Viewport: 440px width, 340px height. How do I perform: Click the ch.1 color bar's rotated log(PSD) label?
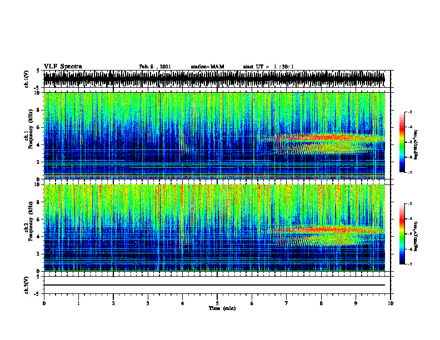(416, 144)
